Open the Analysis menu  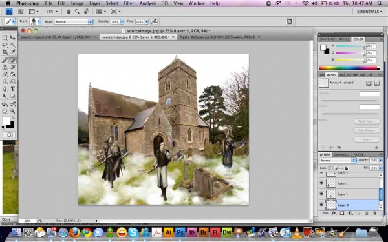148,3
